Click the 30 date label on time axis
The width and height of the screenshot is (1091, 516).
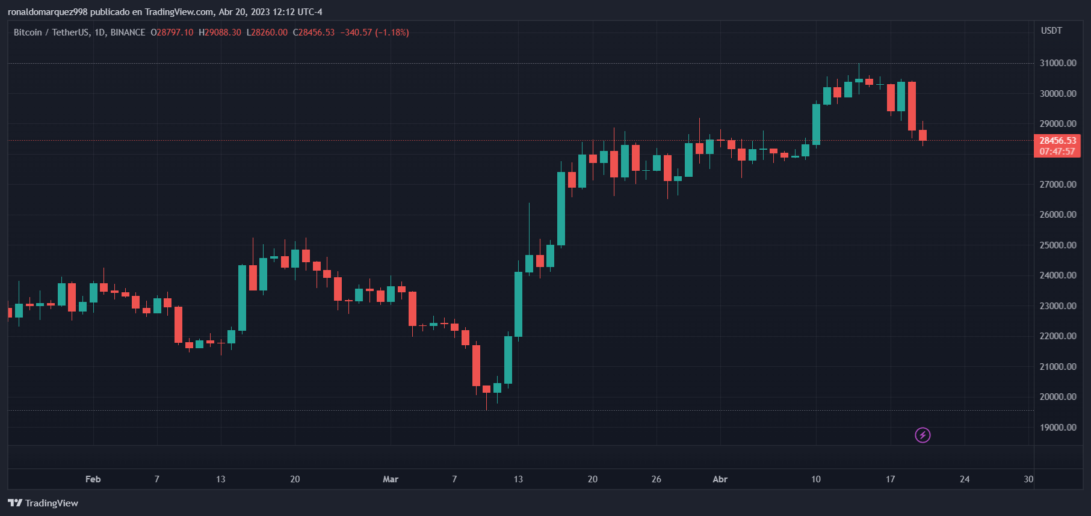(1028, 479)
